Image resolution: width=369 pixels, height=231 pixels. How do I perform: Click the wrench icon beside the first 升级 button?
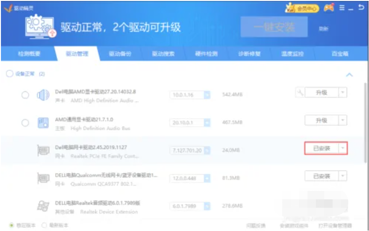(300, 92)
